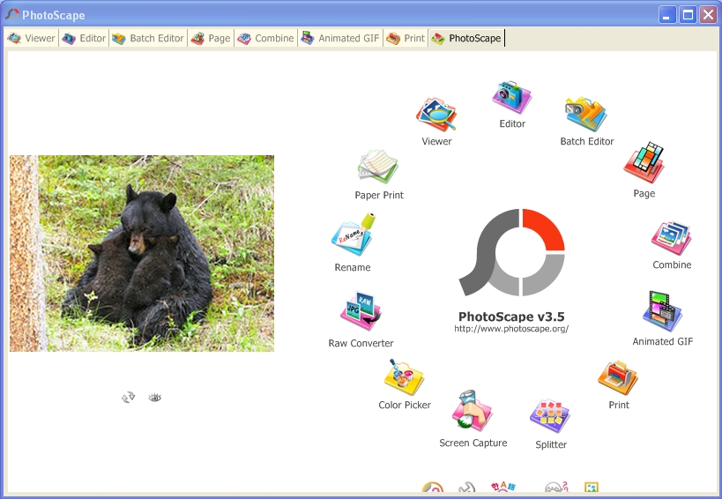Open the Color Picker tool
722x499 pixels.
[404, 377]
